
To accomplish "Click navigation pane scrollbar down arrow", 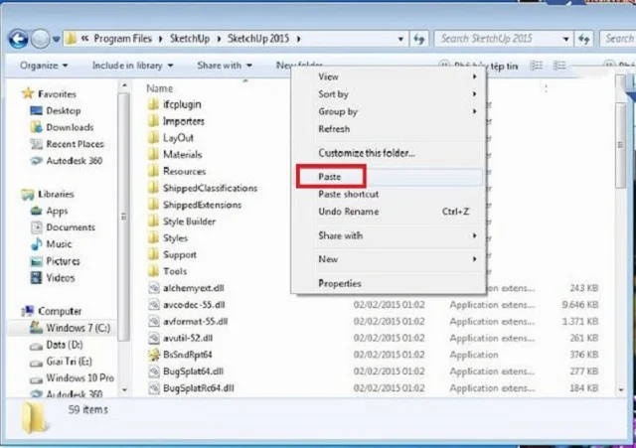I will point(124,389).
